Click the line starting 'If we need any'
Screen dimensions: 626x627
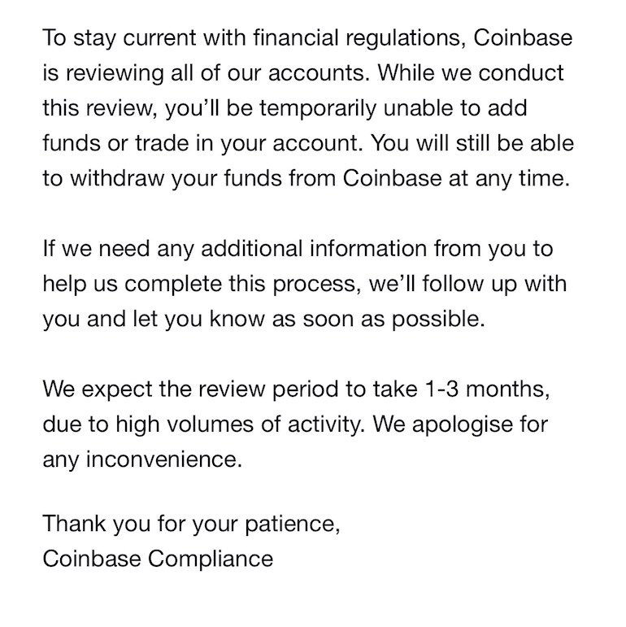coord(298,250)
